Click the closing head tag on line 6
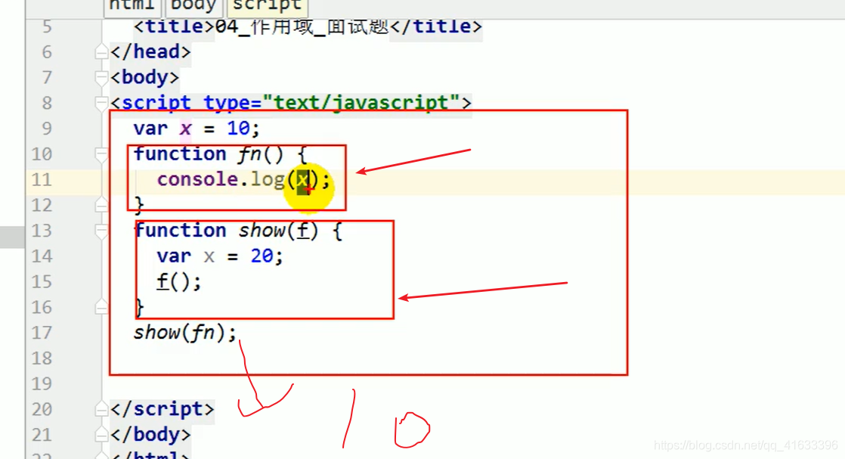The image size is (845, 459). (x=150, y=51)
